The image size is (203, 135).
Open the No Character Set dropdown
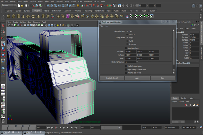tap(188, 127)
